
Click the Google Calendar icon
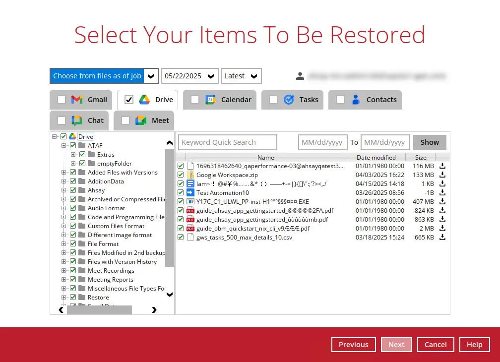click(x=210, y=100)
